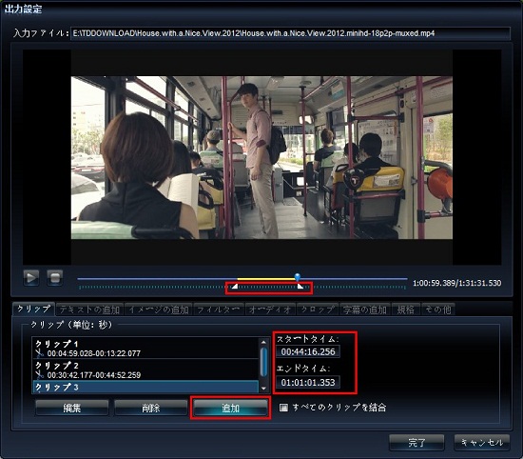Click the 追加 button to add clip

(230, 408)
